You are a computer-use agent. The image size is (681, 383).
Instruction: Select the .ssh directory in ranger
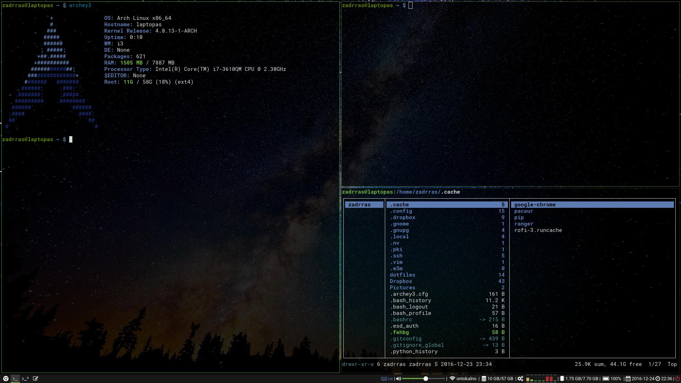click(x=447, y=256)
